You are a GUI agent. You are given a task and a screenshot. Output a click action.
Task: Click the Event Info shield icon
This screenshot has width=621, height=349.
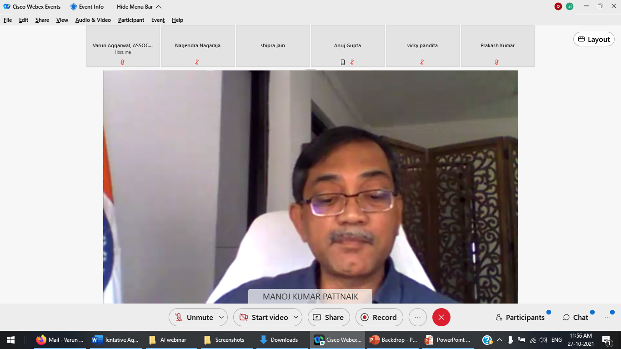[x=74, y=7]
